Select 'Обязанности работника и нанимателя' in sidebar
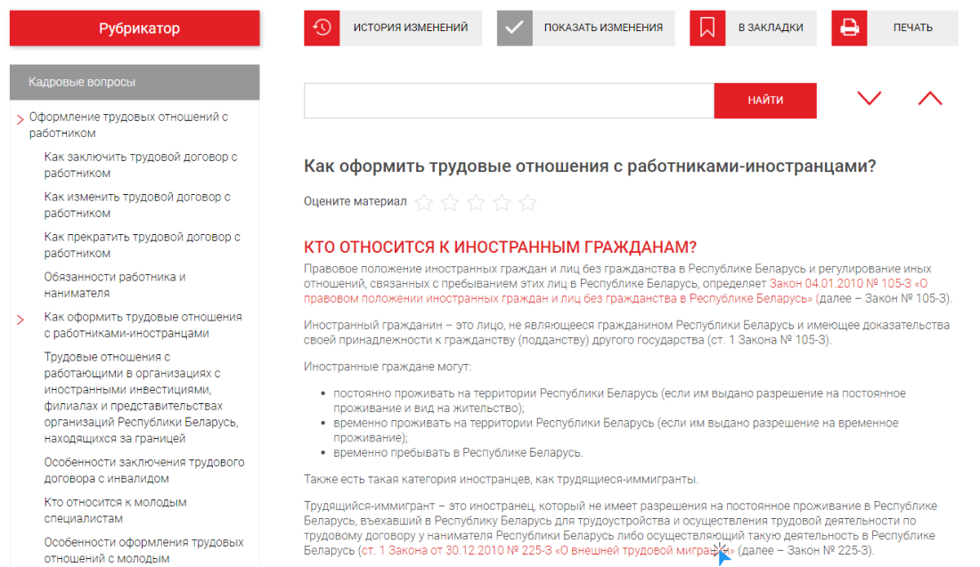 (x=115, y=285)
